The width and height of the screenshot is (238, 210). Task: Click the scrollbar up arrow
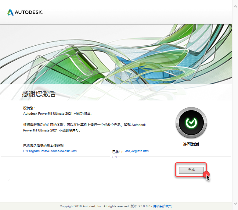[x=235, y=6]
